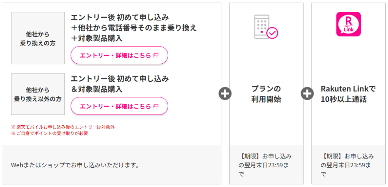Click the plus icon before Rakuten Link step
The width and height of the screenshot is (388, 187).
(307, 93)
